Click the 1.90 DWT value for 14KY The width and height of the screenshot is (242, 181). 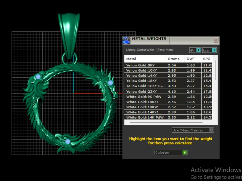pyautogui.click(x=191, y=76)
